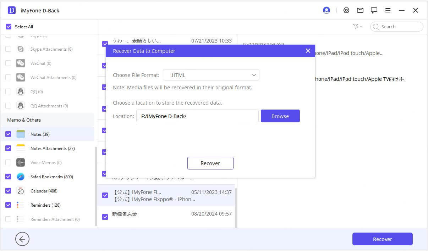Toggle the Skype Attachments checkbox

point(8,49)
